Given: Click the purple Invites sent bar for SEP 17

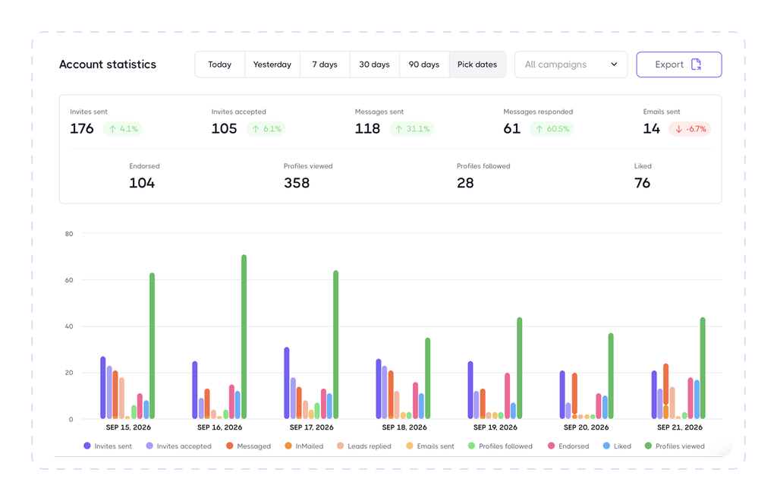Looking at the screenshot, I should [286, 383].
